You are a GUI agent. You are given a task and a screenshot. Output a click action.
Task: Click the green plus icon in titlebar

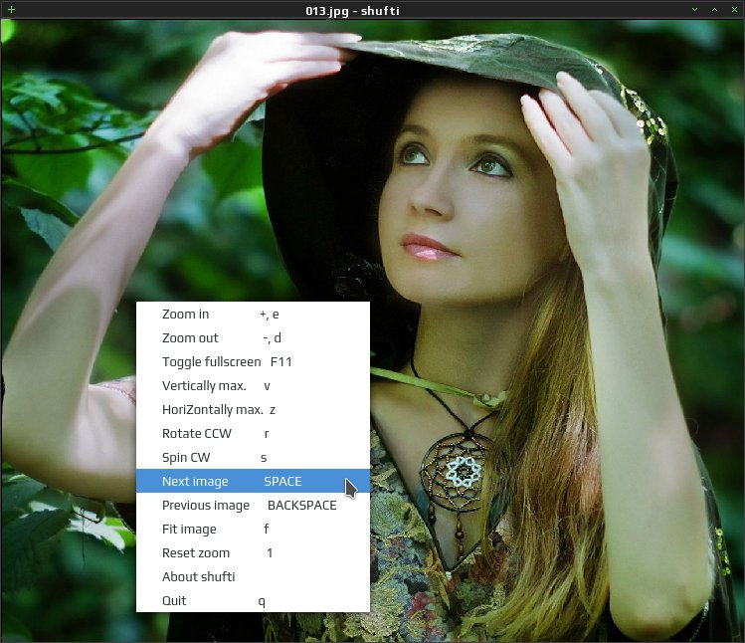(x=11, y=10)
